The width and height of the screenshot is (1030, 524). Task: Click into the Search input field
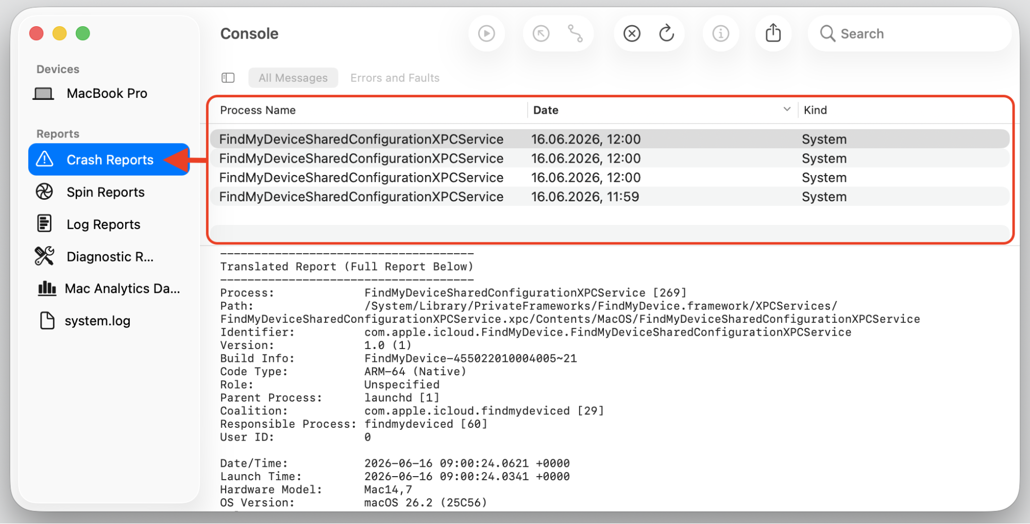pyautogui.click(x=909, y=33)
